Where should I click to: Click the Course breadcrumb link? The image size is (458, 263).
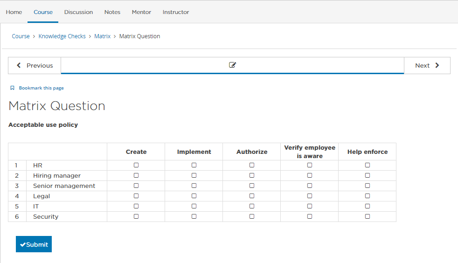click(21, 36)
